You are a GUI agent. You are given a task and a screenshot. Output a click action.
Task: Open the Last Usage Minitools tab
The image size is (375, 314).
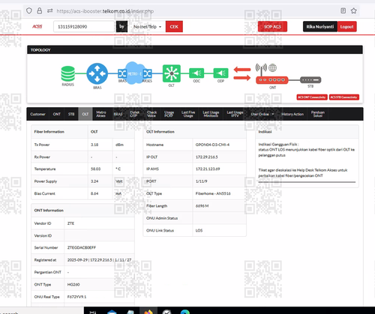pos(211,114)
